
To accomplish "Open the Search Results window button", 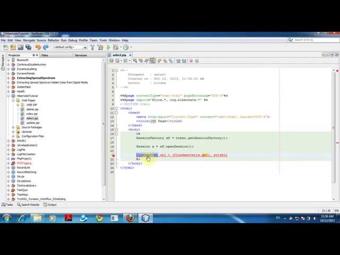I will 28,205.
